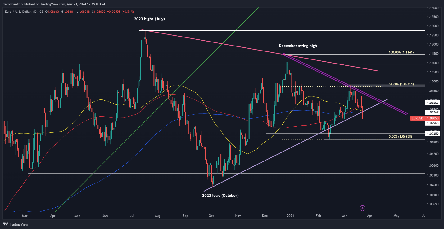Select the '2023 highs (July)' annotation text

coord(149,19)
